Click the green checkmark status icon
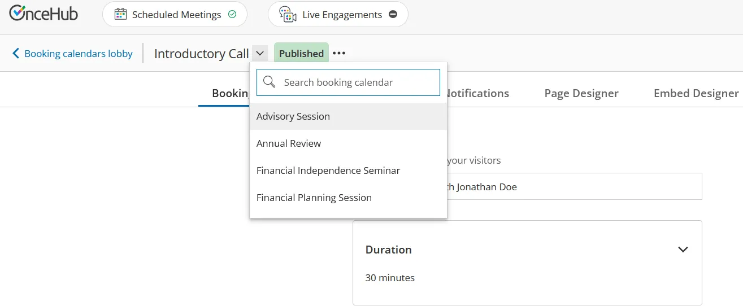 (232, 15)
